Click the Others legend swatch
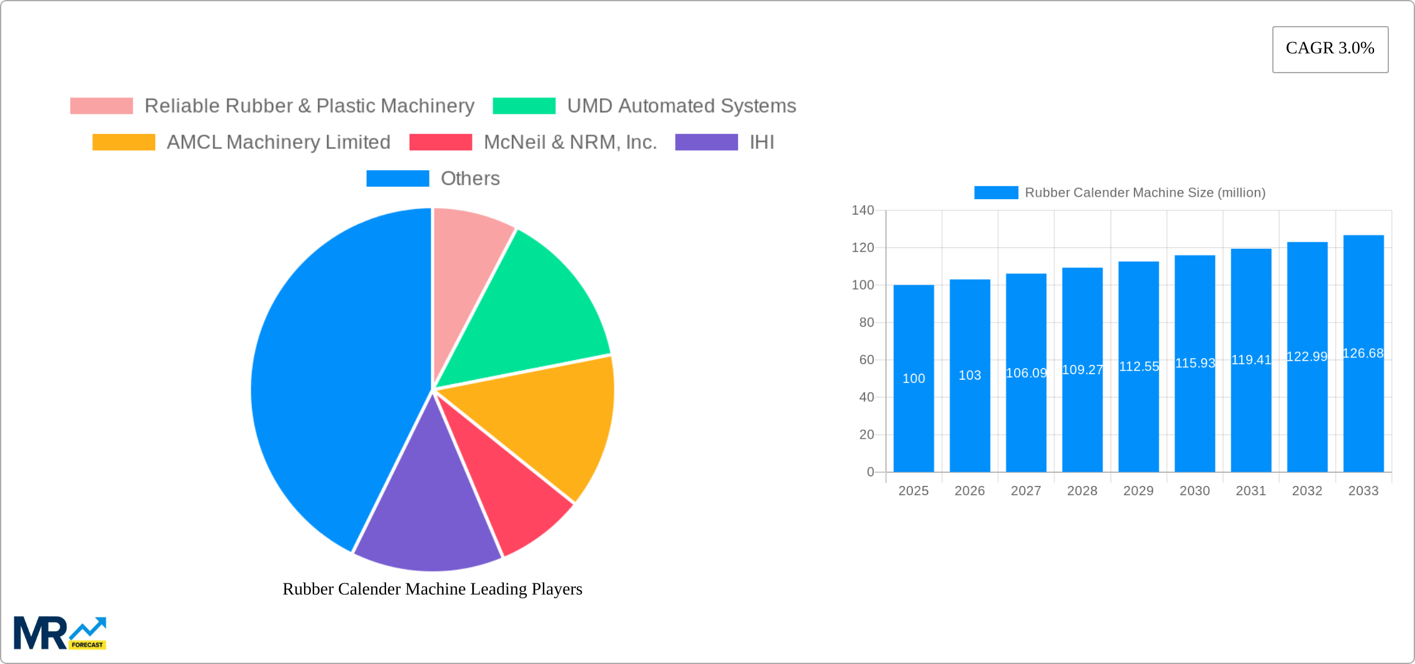 [398, 179]
